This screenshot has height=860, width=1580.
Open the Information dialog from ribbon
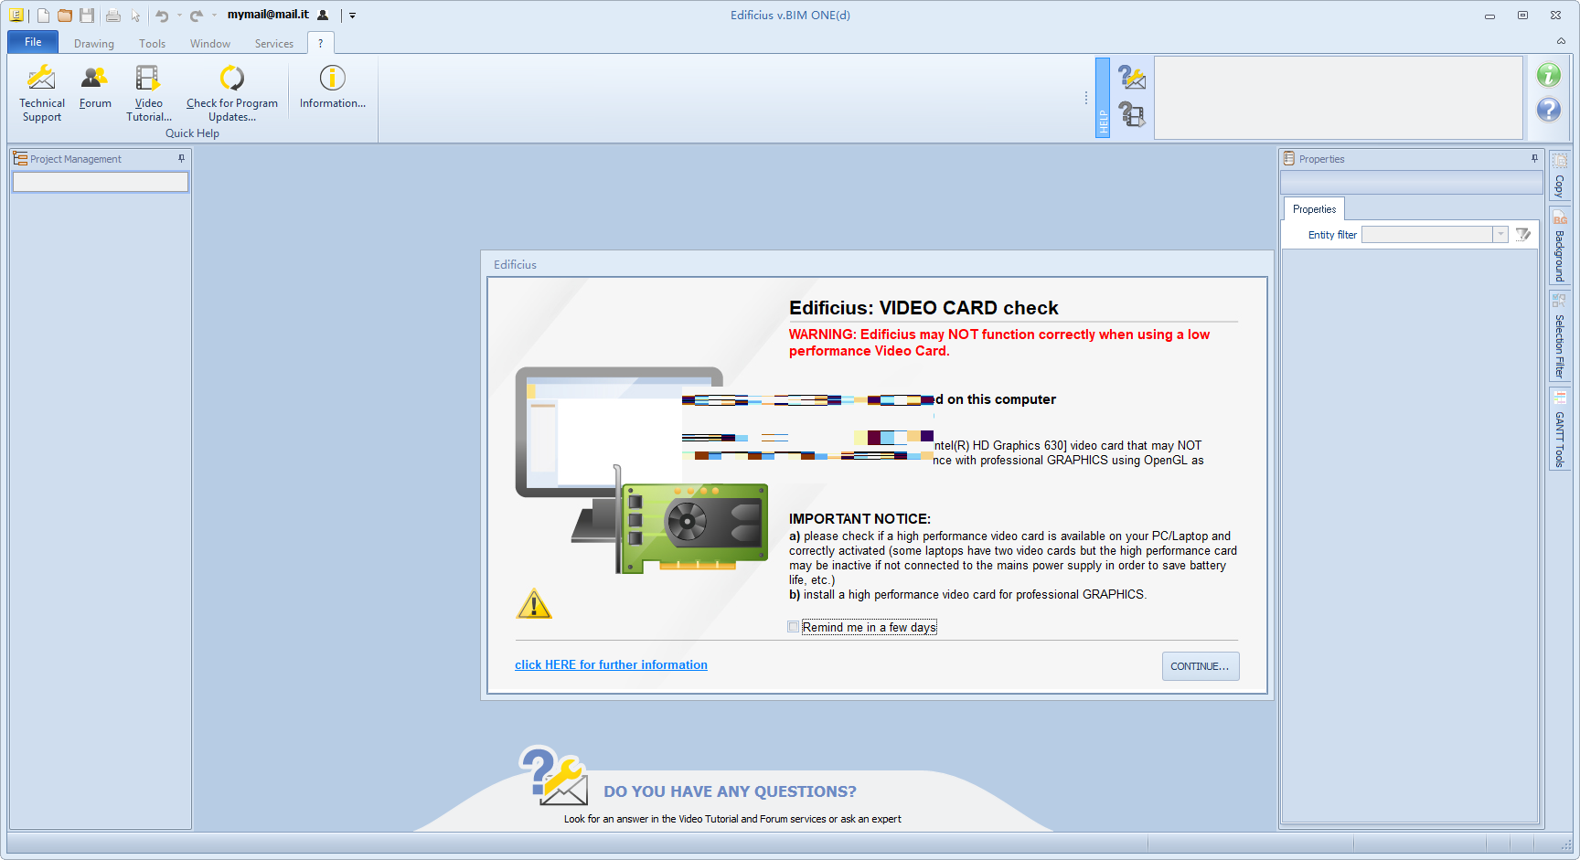(x=333, y=87)
